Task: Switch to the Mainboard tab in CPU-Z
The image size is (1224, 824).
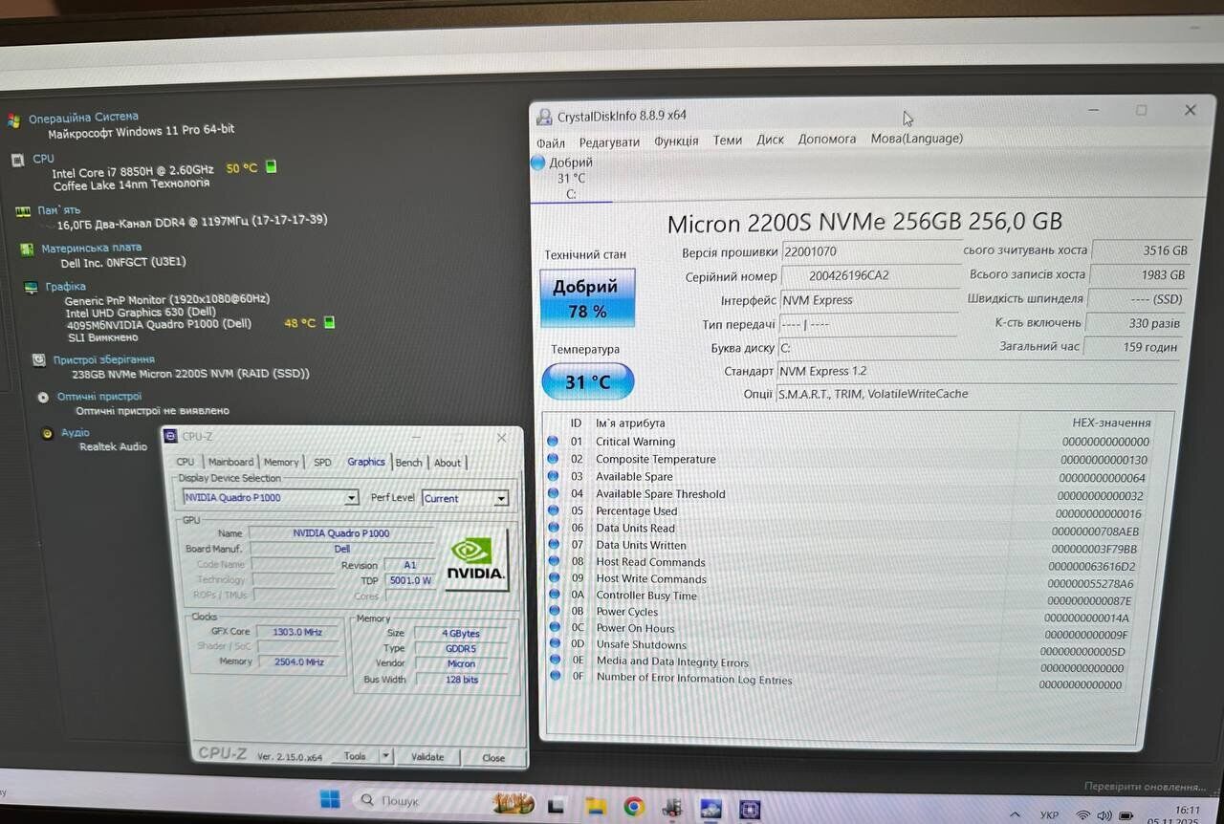Action: [230, 462]
